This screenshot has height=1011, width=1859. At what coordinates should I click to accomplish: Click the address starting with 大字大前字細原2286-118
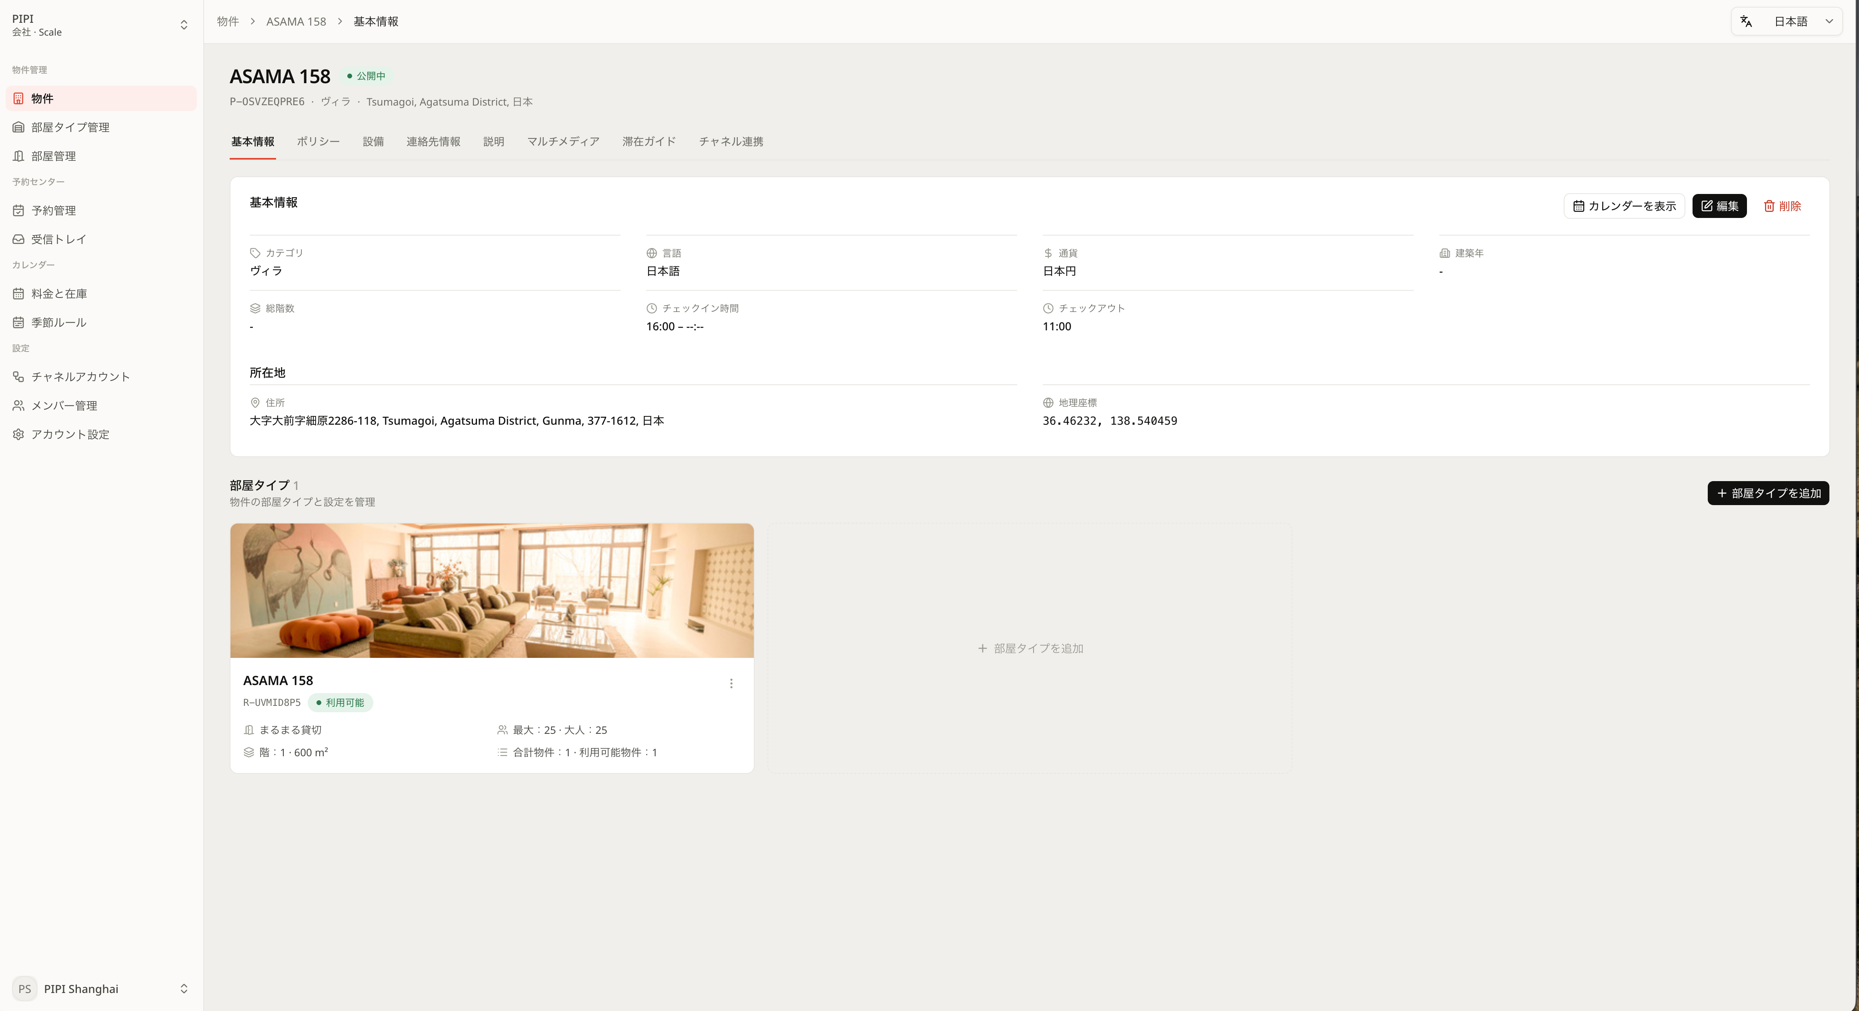tap(457, 421)
